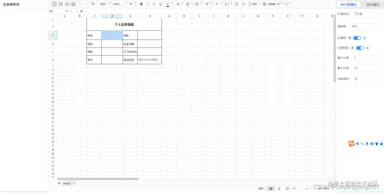
Task: Click the freeze first row 冻结第一行 icon
Action: pos(265,4)
